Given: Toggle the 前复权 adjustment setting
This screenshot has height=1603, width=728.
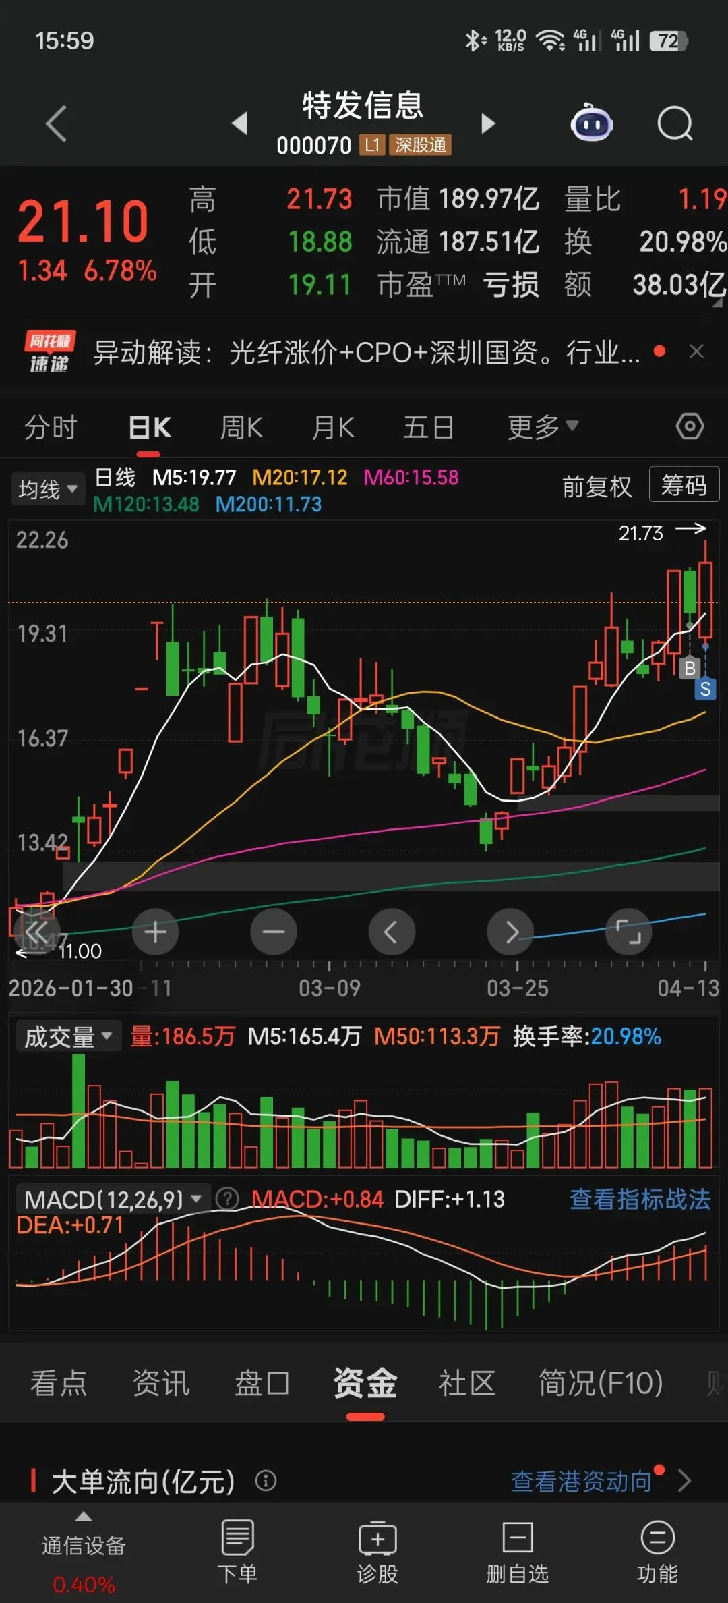Looking at the screenshot, I should coord(597,486).
